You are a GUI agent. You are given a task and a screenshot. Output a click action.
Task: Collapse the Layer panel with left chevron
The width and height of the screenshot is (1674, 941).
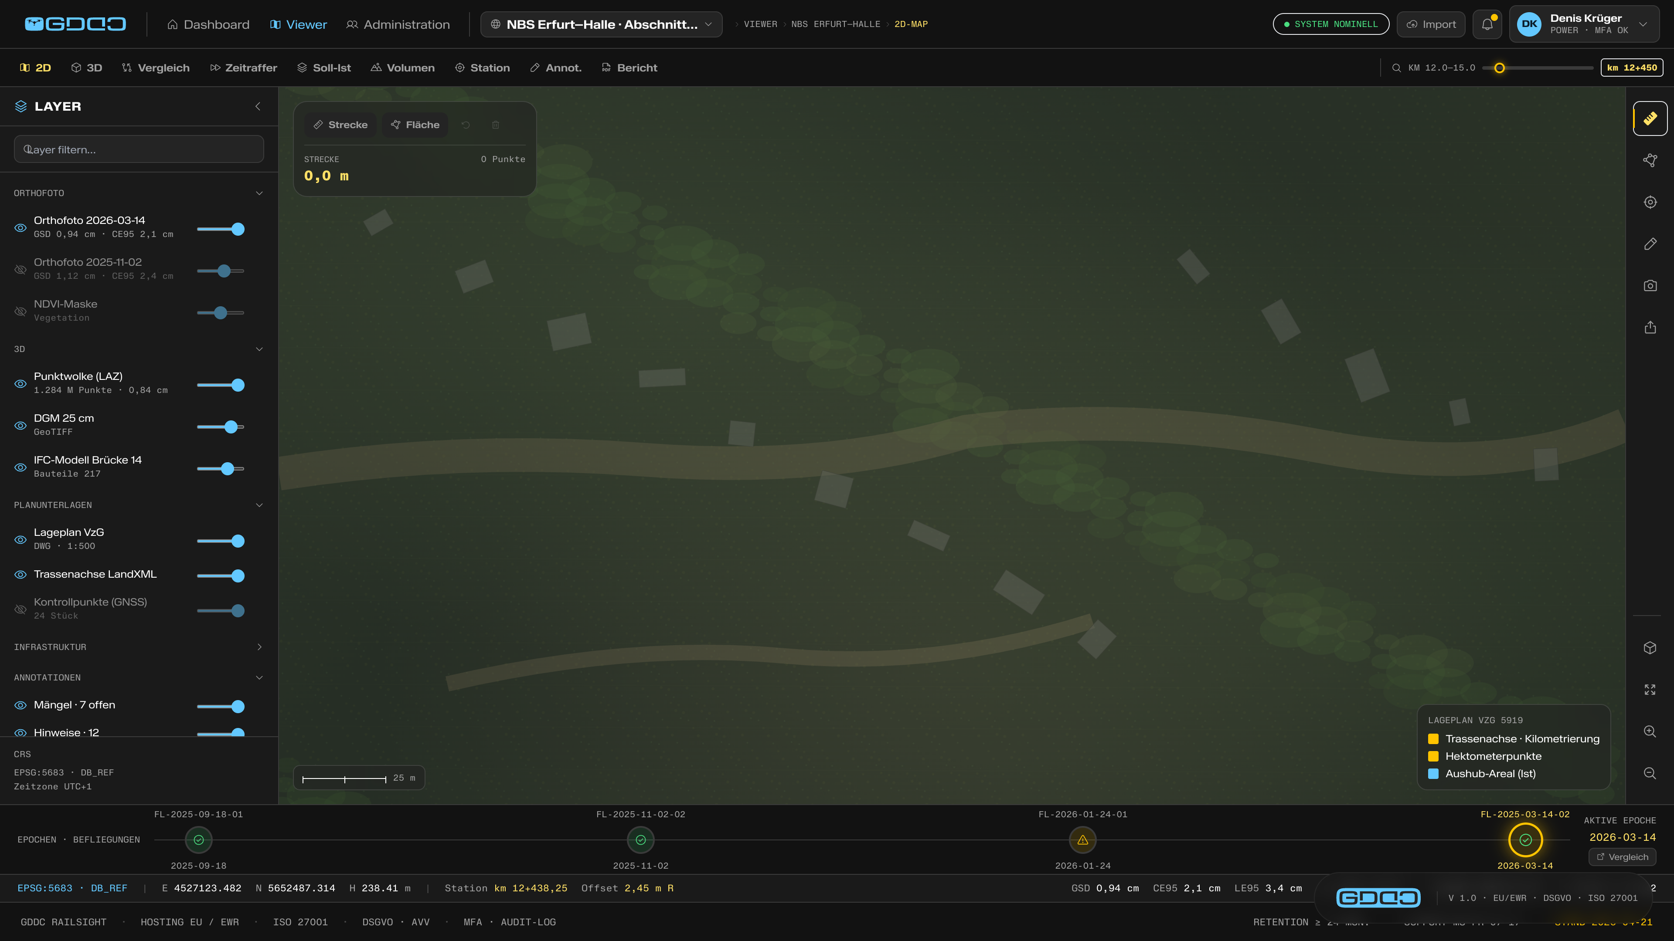click(x=258, y=106)
